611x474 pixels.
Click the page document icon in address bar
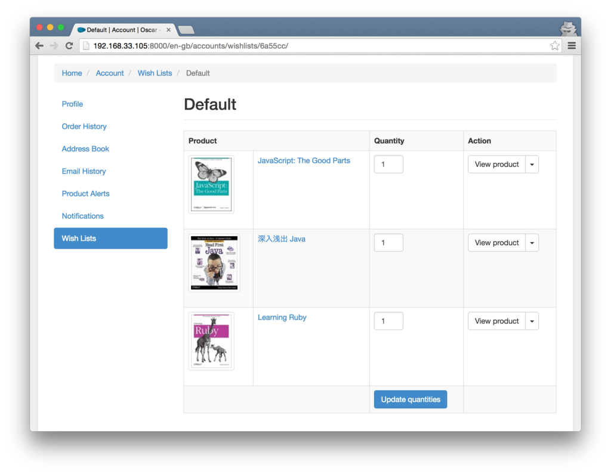(86, 45)
